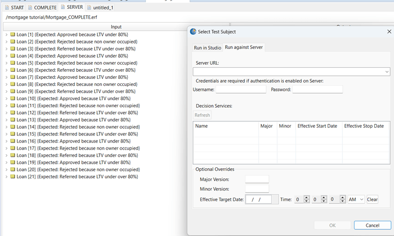Close the Select Test Subject dialog
Image resolution: width=394 pixels, height=236 pixels.
point(382,31)
